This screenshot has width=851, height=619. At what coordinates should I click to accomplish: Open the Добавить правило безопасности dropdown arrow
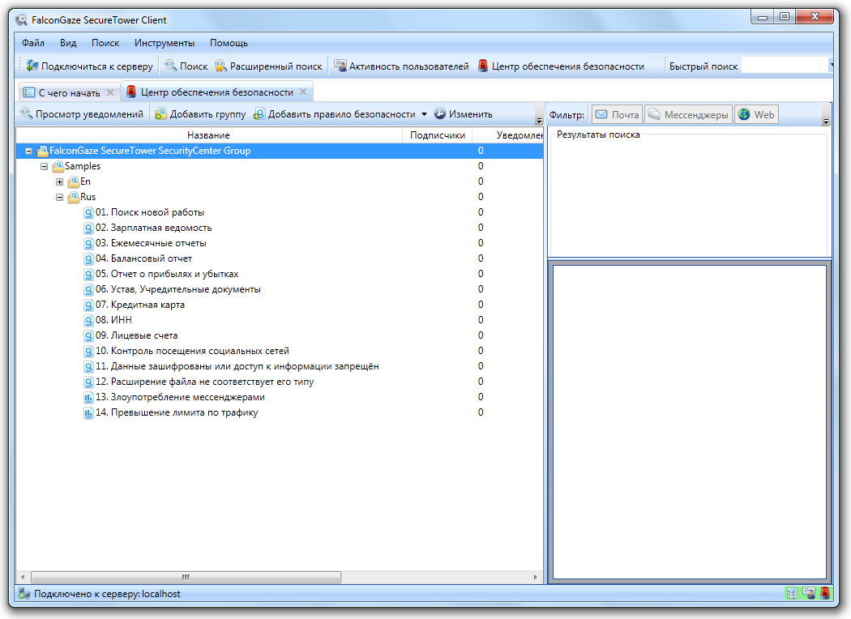(424, 114)
